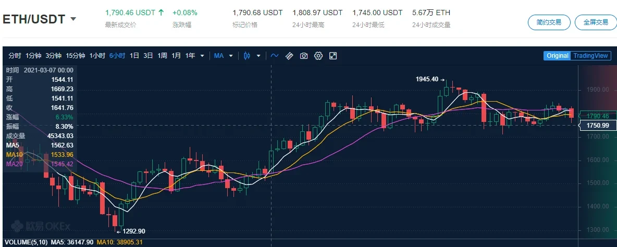Click the 简约交易 button

click(x=549, y=22)
